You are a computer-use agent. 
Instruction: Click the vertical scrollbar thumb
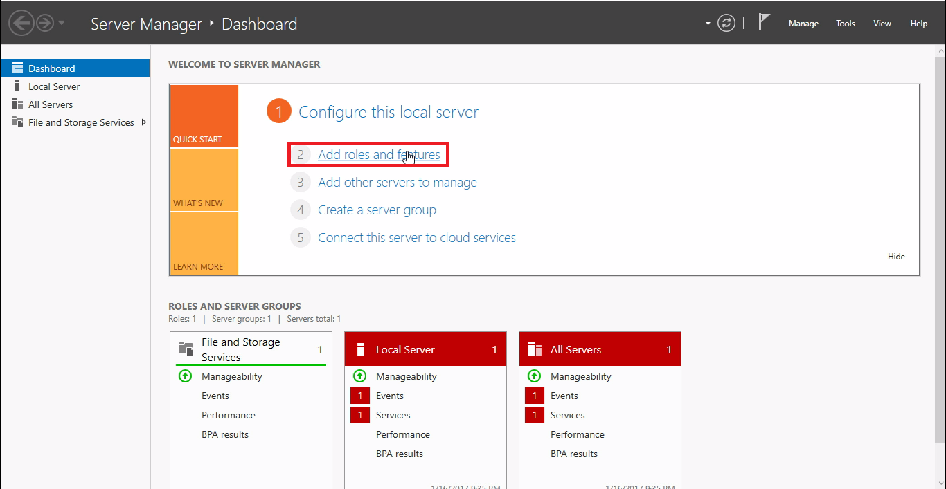pyautogui.click(x=940, y=249)
